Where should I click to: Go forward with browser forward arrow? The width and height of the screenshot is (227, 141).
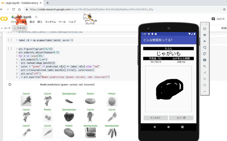click(7, 9)
